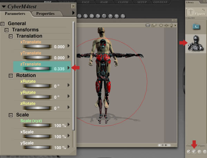Switch to the Properties tab
Image resolution: width=207 pixels, height=158 pixels.
coord(45,13)
